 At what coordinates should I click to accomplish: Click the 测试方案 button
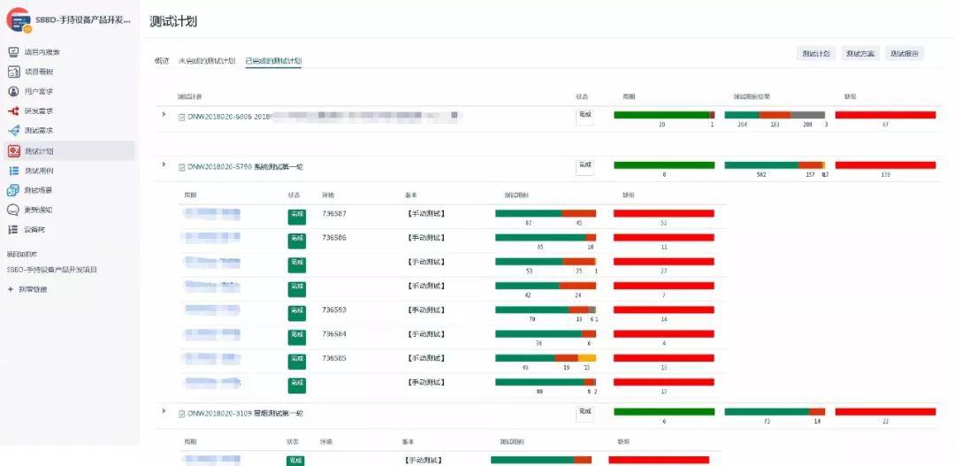859,54
